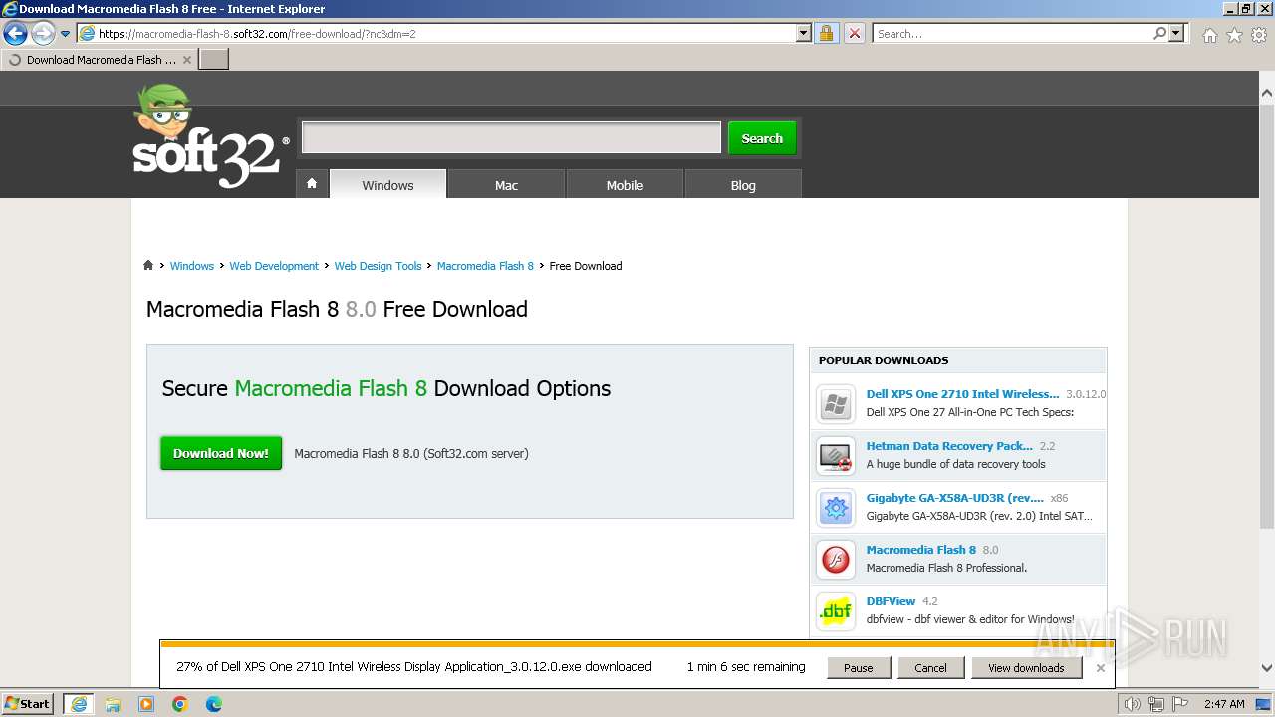
Task: Open the Blog tab
Action: pyautogui.click(x=743, y=184)
